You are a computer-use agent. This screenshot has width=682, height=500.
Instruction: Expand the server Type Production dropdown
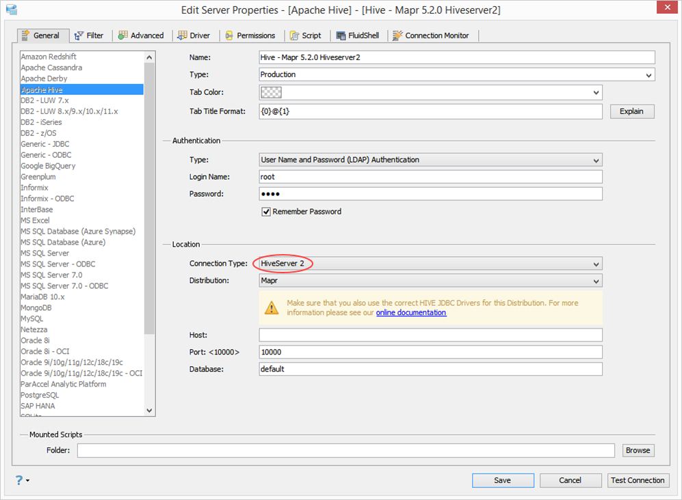[648, 74]
